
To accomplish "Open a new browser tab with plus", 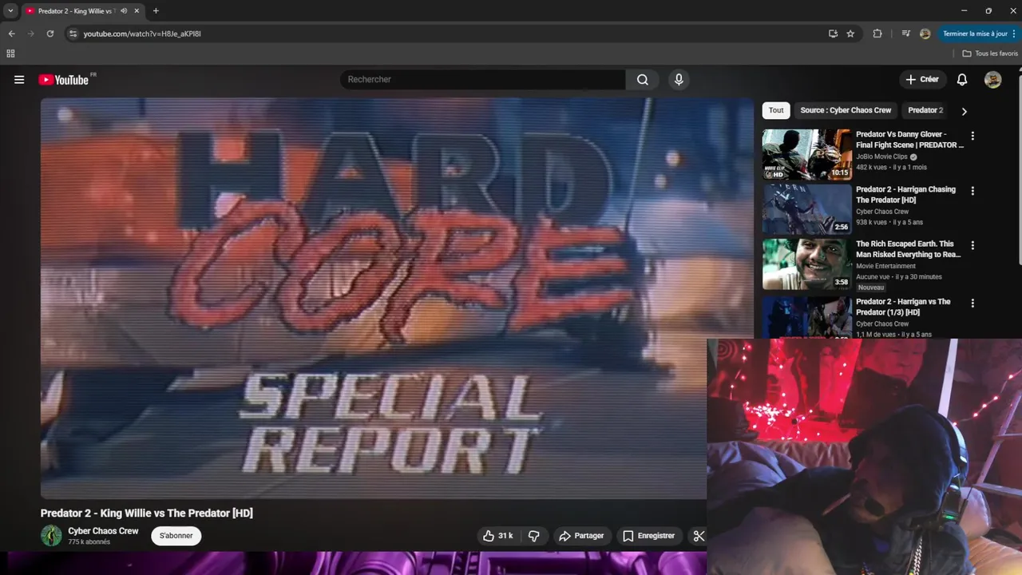I will tap(156, 11).
